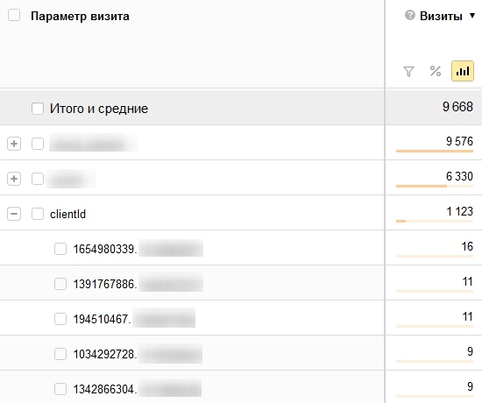Click the clientId row label
The height and width of the screenshot is (403, 482).
(68, 214)
